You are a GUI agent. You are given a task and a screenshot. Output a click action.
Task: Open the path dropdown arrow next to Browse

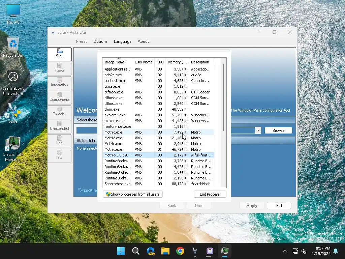coord(258,131)
